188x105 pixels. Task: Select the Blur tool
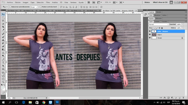[3, 53]
